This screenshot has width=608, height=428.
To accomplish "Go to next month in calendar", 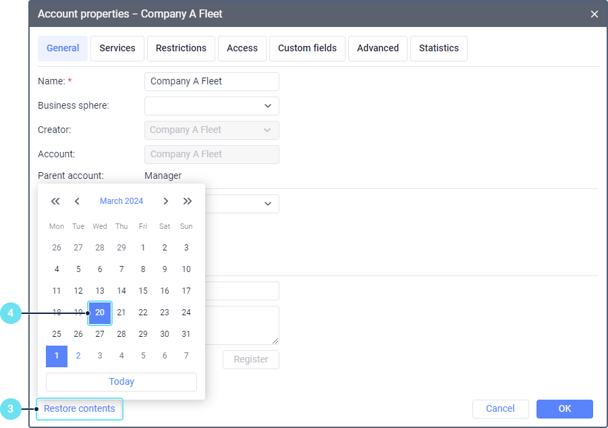I will coord(165,201).
